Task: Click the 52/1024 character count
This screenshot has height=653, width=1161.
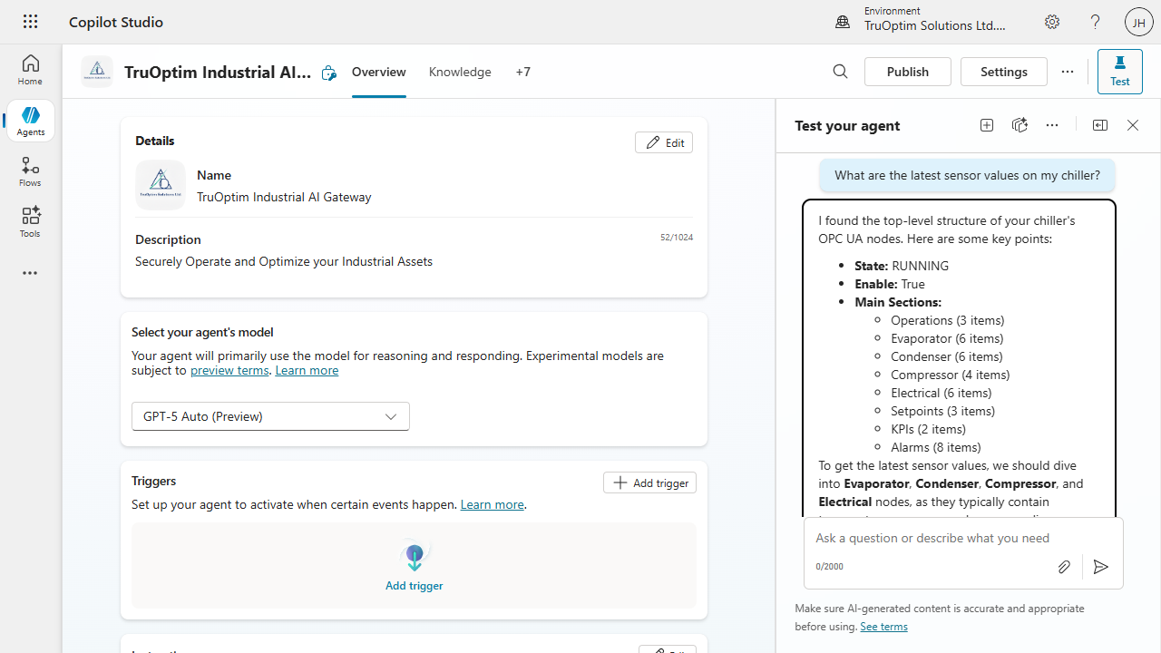Action: coord(677,238)
